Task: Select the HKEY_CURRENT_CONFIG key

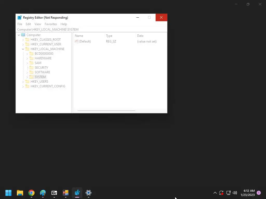Action: (x=48, y=86)
